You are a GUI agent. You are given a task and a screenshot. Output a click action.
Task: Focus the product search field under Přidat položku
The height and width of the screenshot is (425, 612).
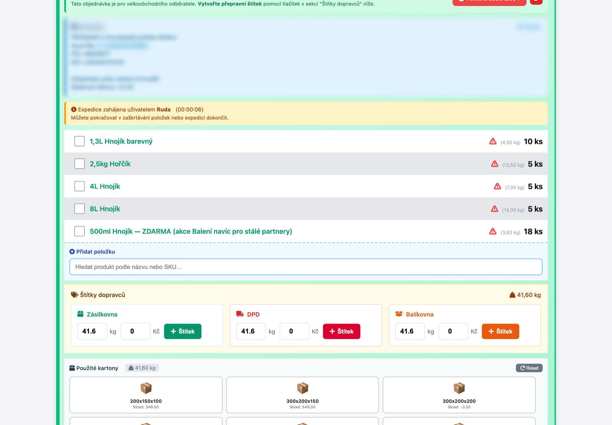[306, 267]
